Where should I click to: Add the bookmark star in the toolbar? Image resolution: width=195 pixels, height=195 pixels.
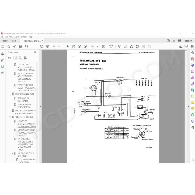(9, 47)
